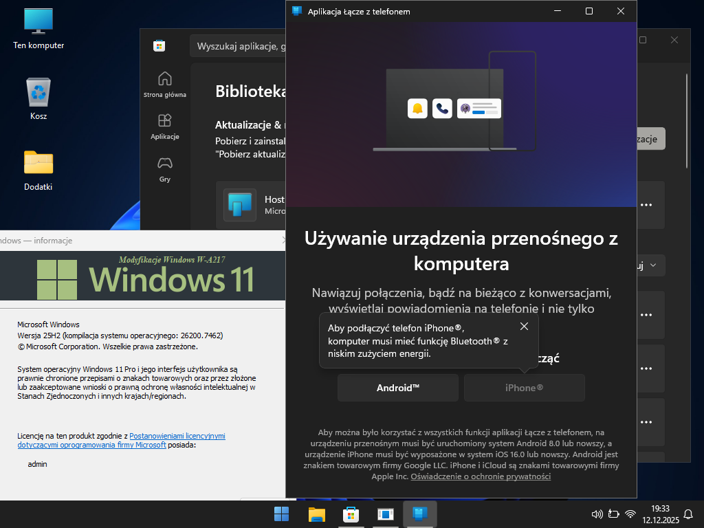Choose the iPhone® device button
This screenshot has width=704, height=528.
(x=524, y=388)
